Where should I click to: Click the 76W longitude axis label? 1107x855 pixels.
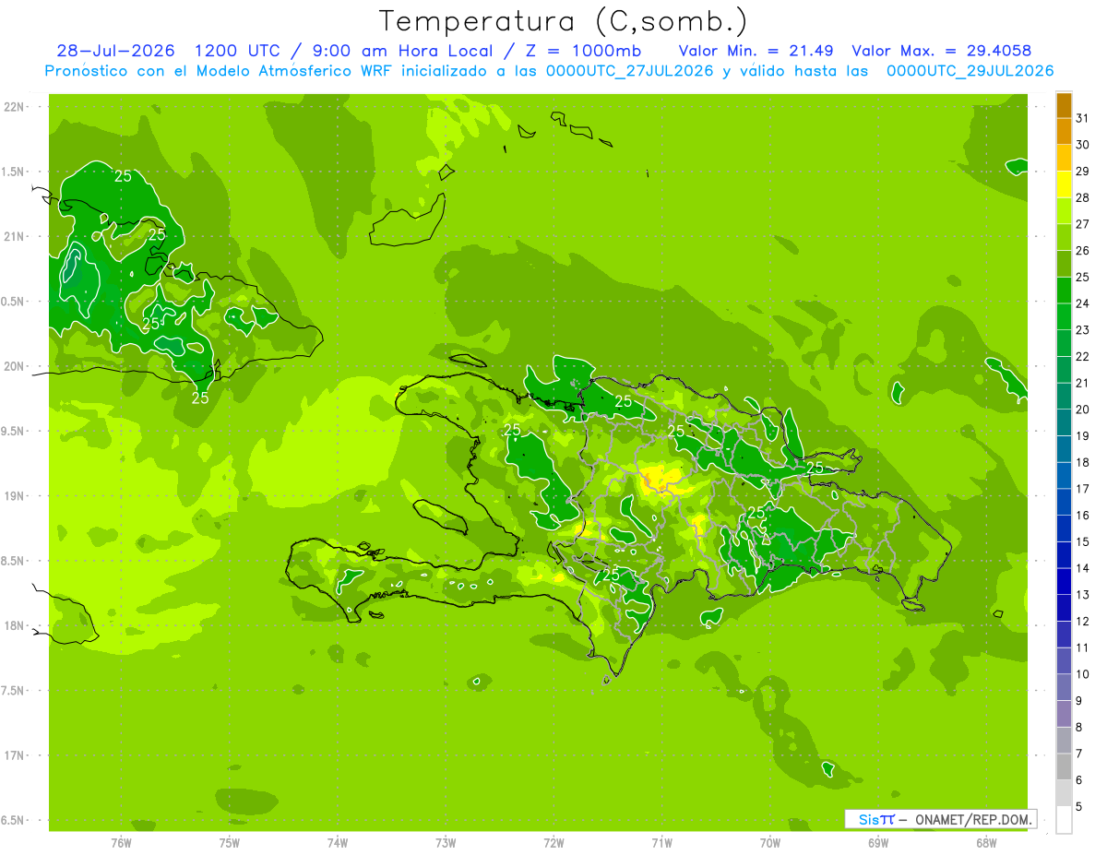pos(121,841)
